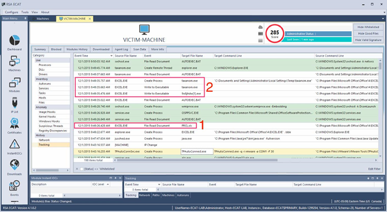This screenshot has width=387, height=212.
Task: Open the IP List sidebar icon
Action: point(15,103)
